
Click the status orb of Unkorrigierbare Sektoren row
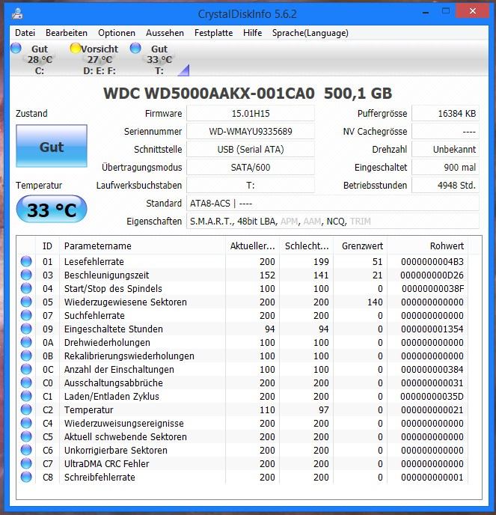click(x=26, y=450)
